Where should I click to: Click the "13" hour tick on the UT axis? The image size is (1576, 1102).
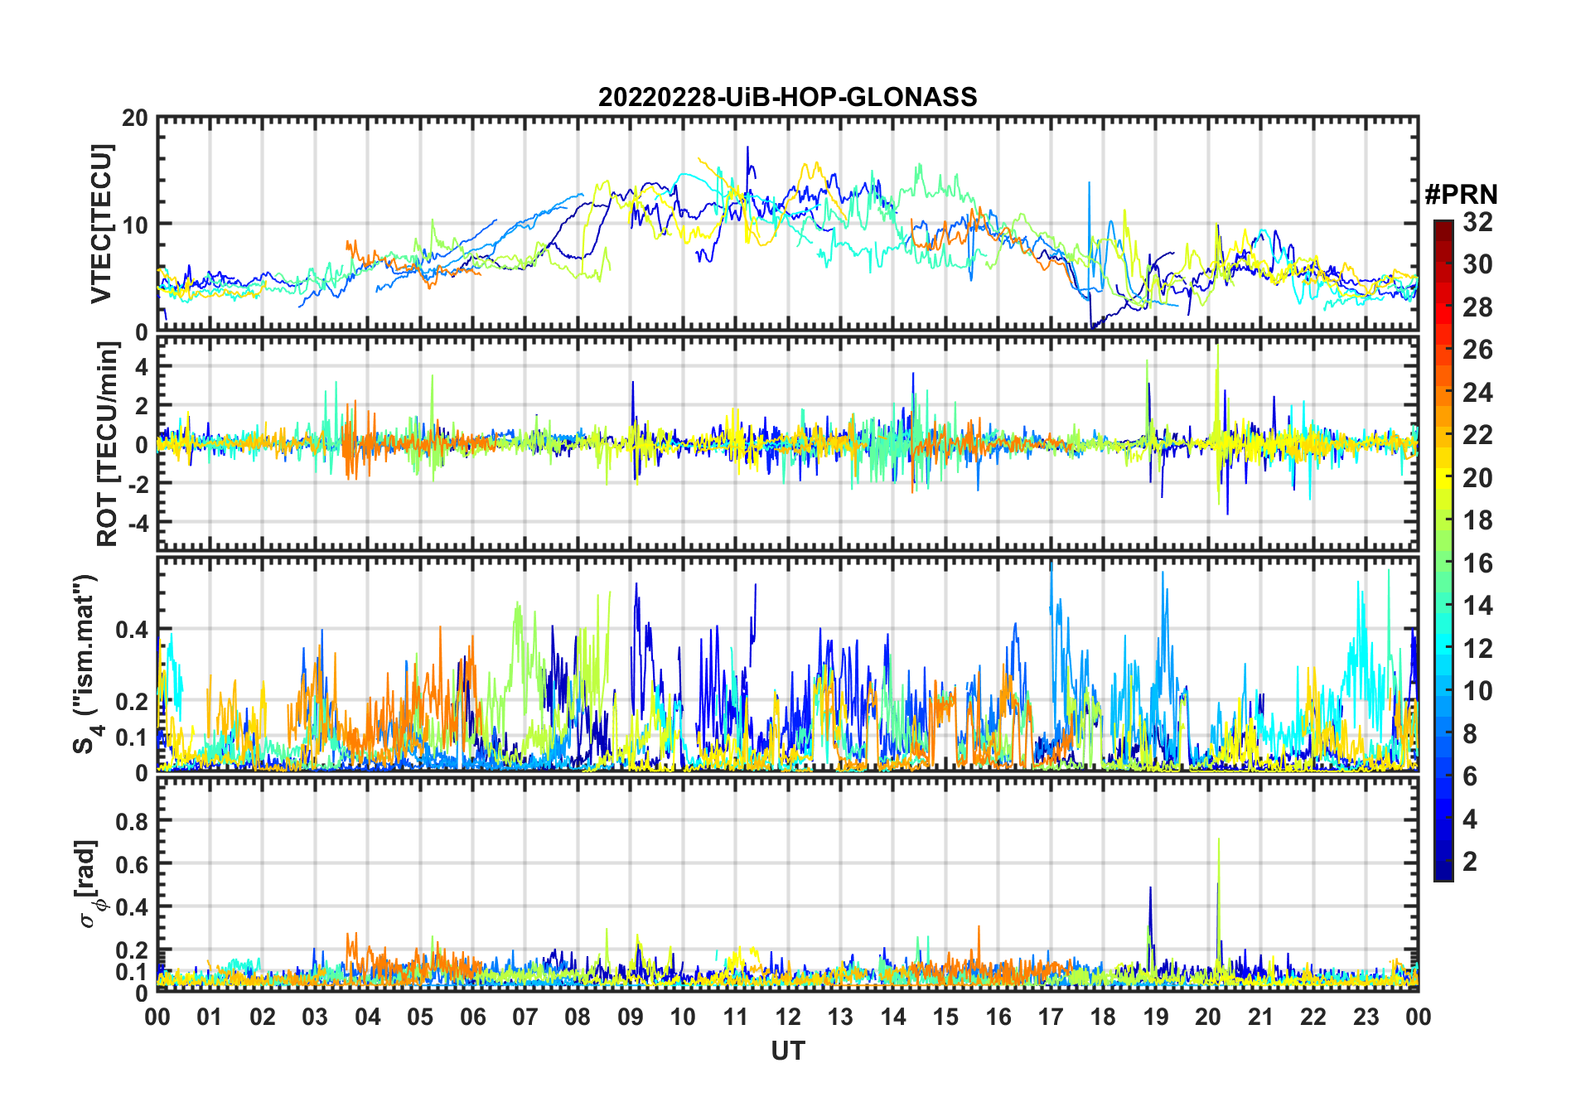pos(840,1017)
